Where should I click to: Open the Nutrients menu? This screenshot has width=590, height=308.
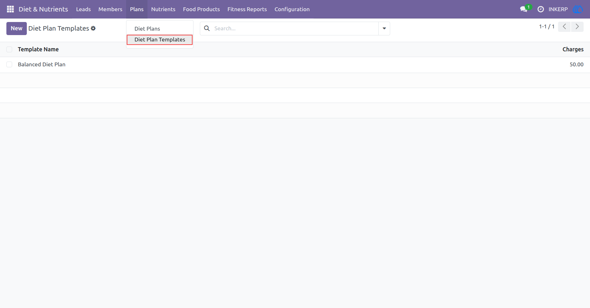[163, 9]
